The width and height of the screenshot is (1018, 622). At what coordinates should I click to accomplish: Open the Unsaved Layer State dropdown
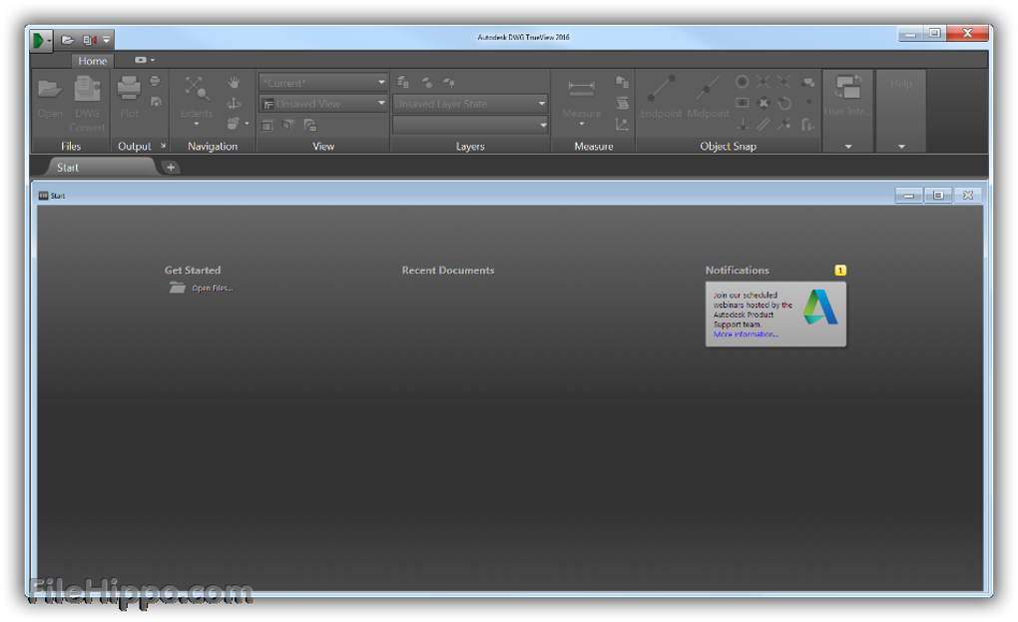(470, 103)
